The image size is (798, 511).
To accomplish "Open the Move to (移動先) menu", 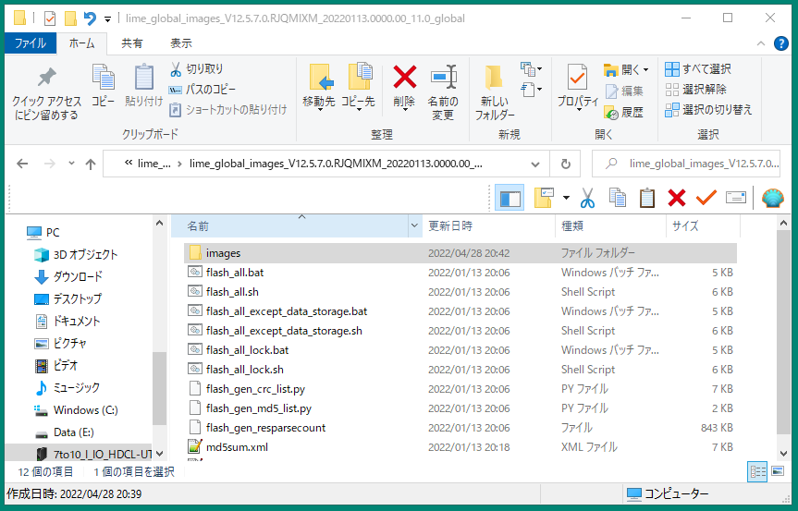I will point(319,87).
